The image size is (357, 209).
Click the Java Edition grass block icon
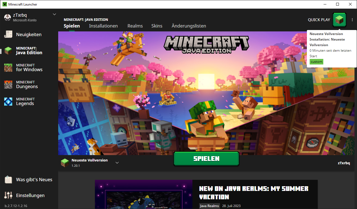8,50
